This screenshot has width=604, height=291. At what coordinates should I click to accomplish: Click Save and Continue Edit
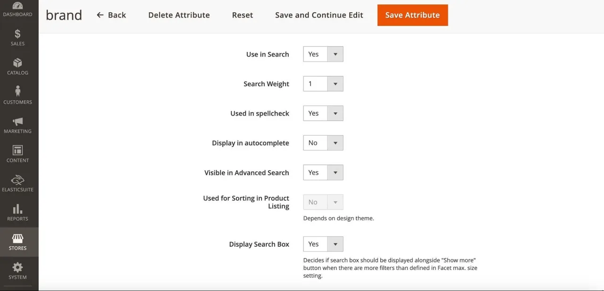(x=319, y=15)
